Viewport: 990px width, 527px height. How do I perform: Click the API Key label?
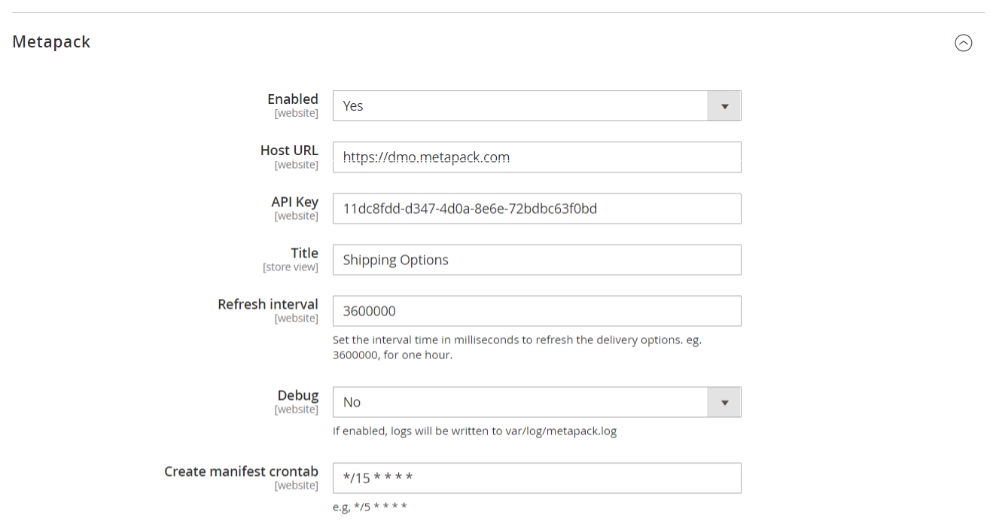[x=294, y=202]
